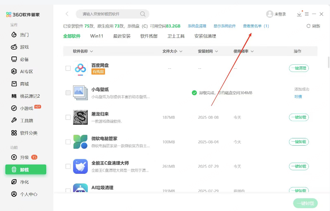Click the 刷新 refresh icon
The height and width of the screenshot is (211, 330).
[309, 26]
